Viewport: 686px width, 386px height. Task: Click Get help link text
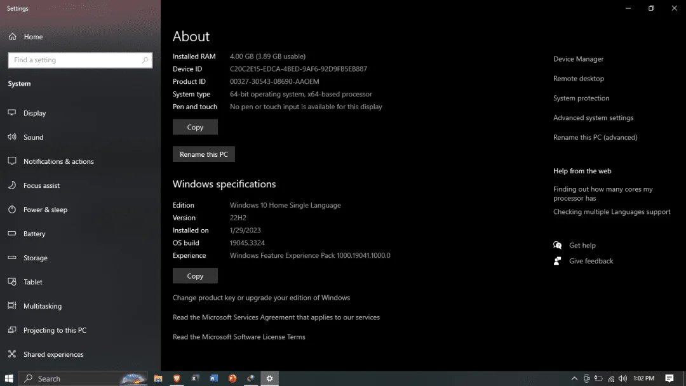pyautogui.click(x=582, y=245)
